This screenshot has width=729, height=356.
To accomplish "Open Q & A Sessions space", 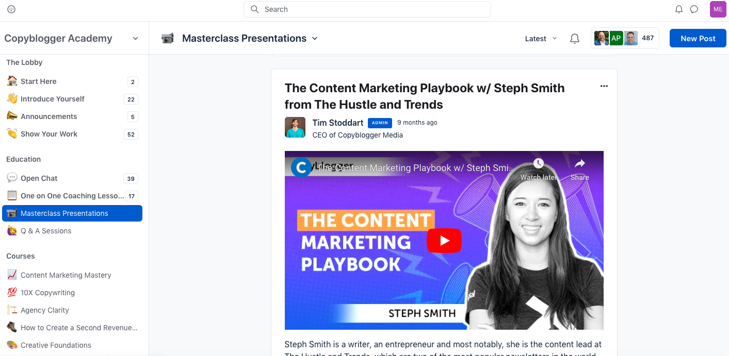I will pos(72,231).
